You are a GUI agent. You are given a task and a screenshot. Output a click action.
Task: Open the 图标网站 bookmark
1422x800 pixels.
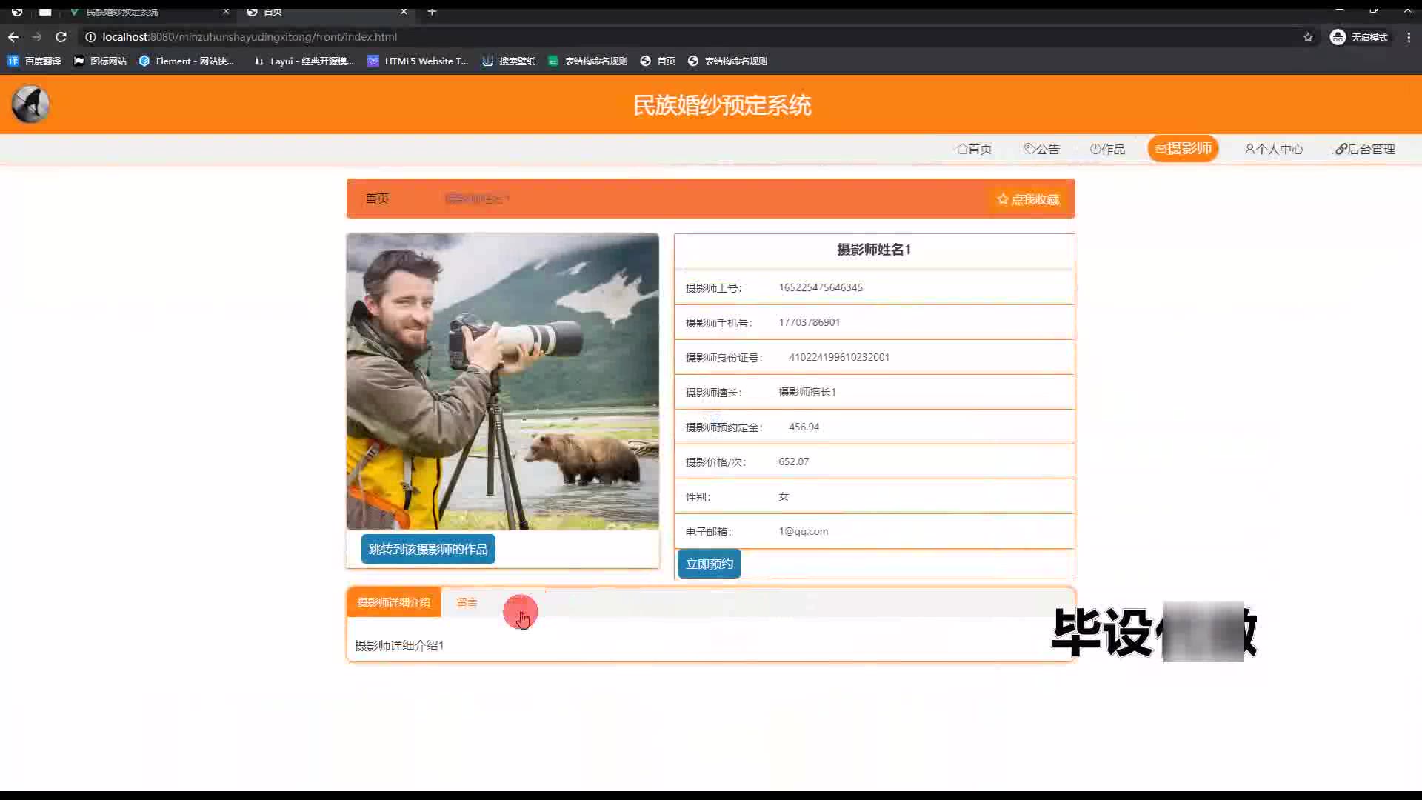coord(100,61)
